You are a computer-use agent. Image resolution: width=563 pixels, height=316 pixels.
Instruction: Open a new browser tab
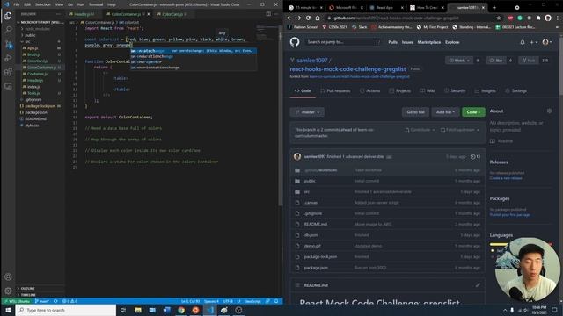pyautogui.click(x=494, y=7)
